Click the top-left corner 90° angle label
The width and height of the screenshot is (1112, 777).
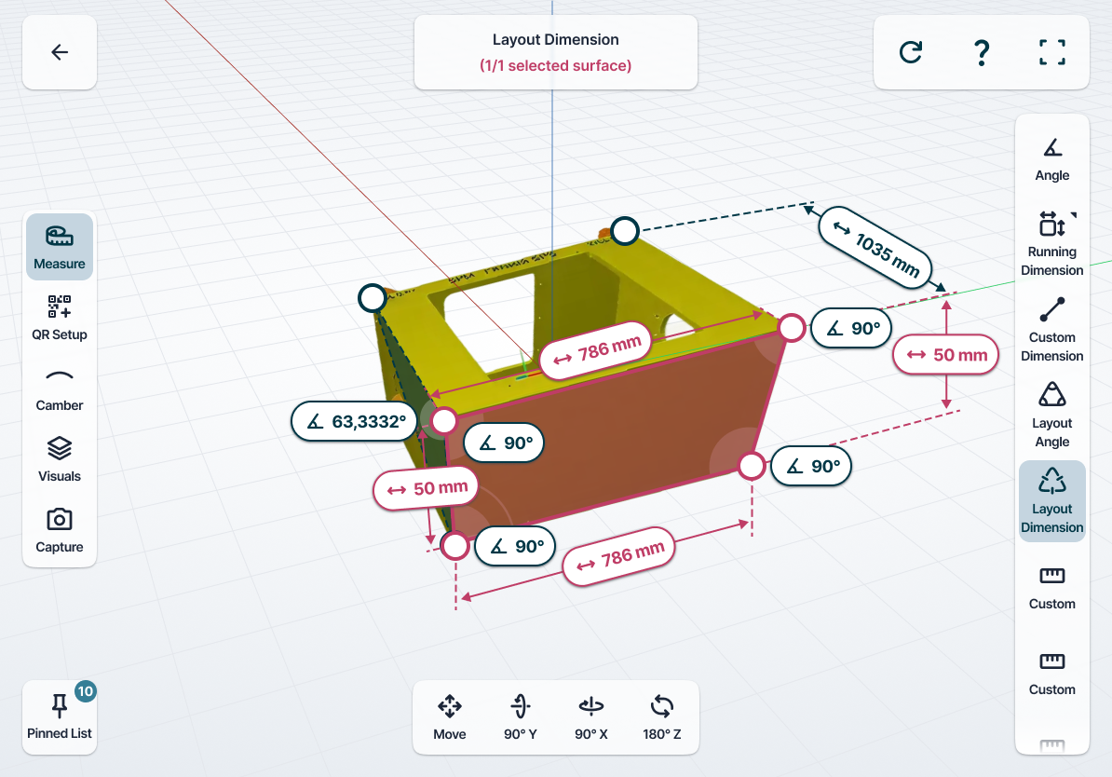point(504,443)
